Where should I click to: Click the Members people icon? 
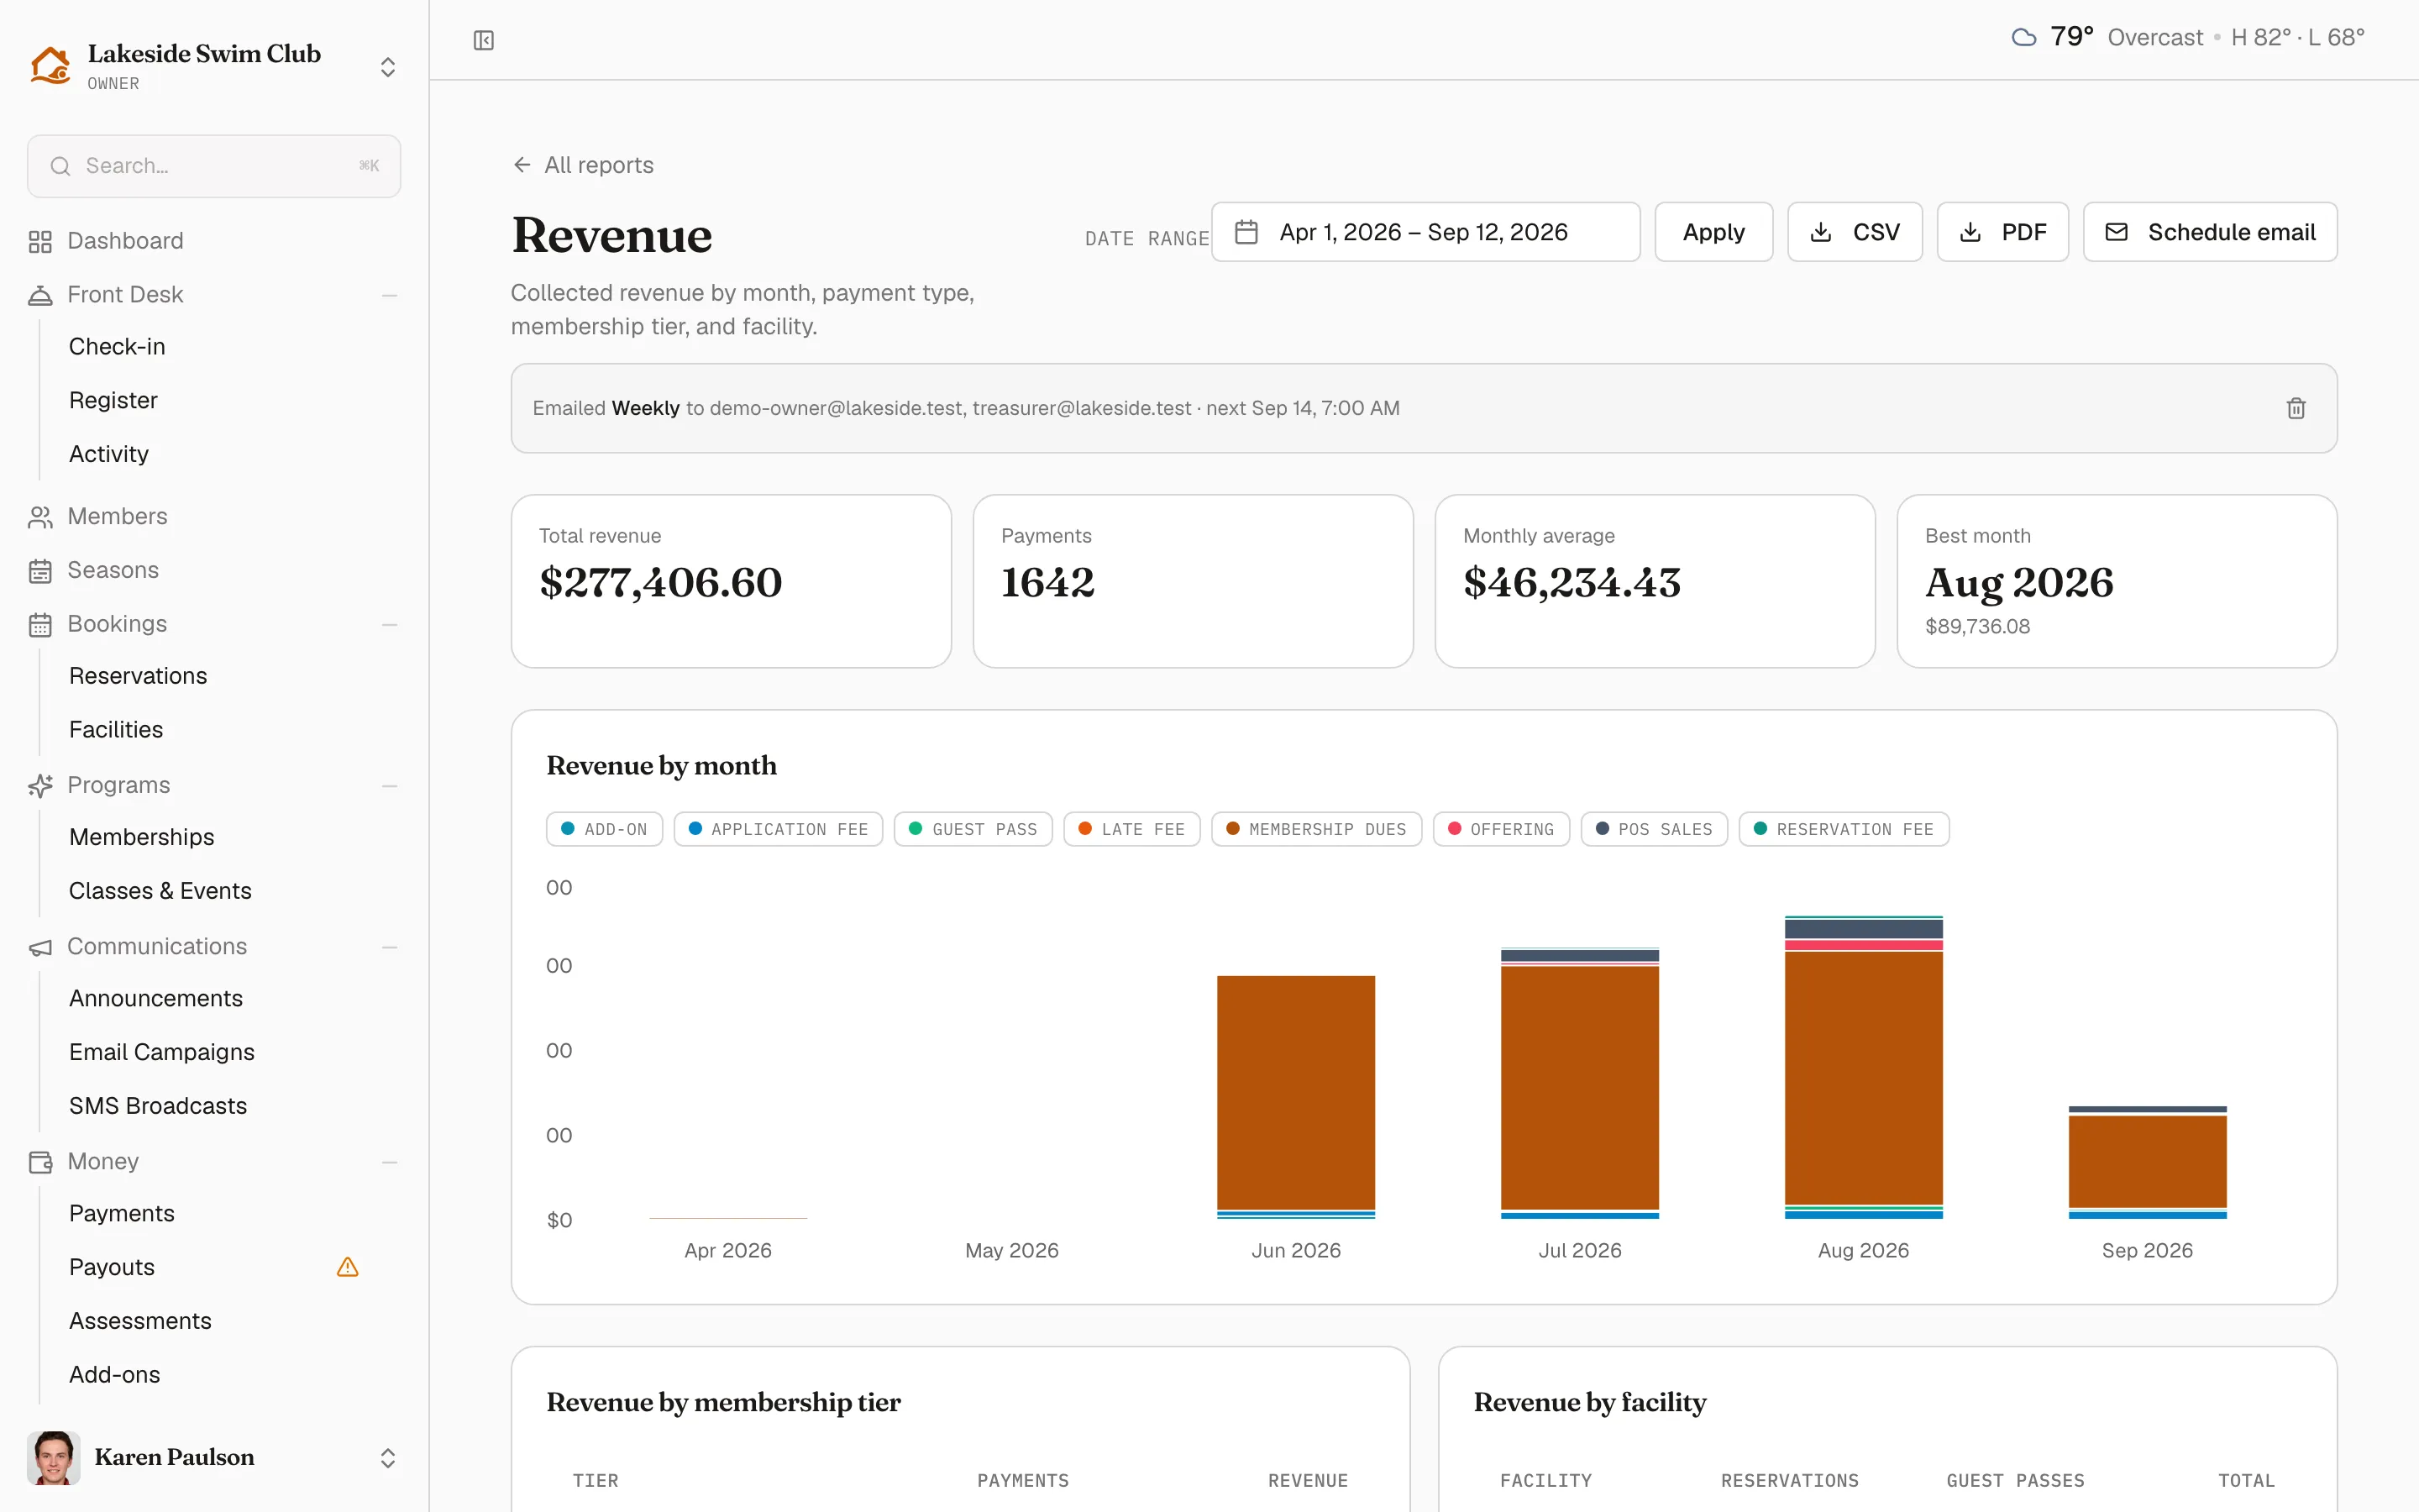pos(40,517)
